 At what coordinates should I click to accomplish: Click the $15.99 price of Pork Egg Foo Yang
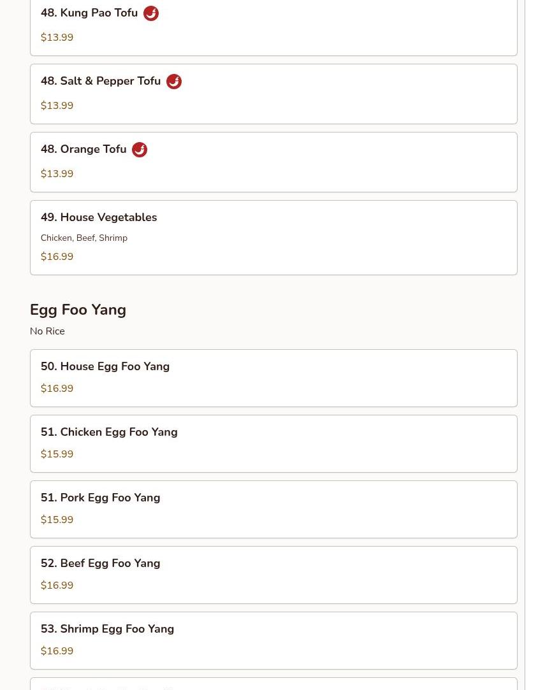[x=57, y=520]
